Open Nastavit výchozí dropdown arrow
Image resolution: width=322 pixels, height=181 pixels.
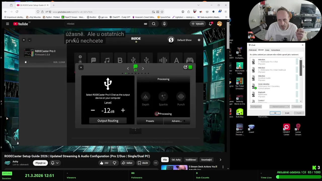(289, 107)
